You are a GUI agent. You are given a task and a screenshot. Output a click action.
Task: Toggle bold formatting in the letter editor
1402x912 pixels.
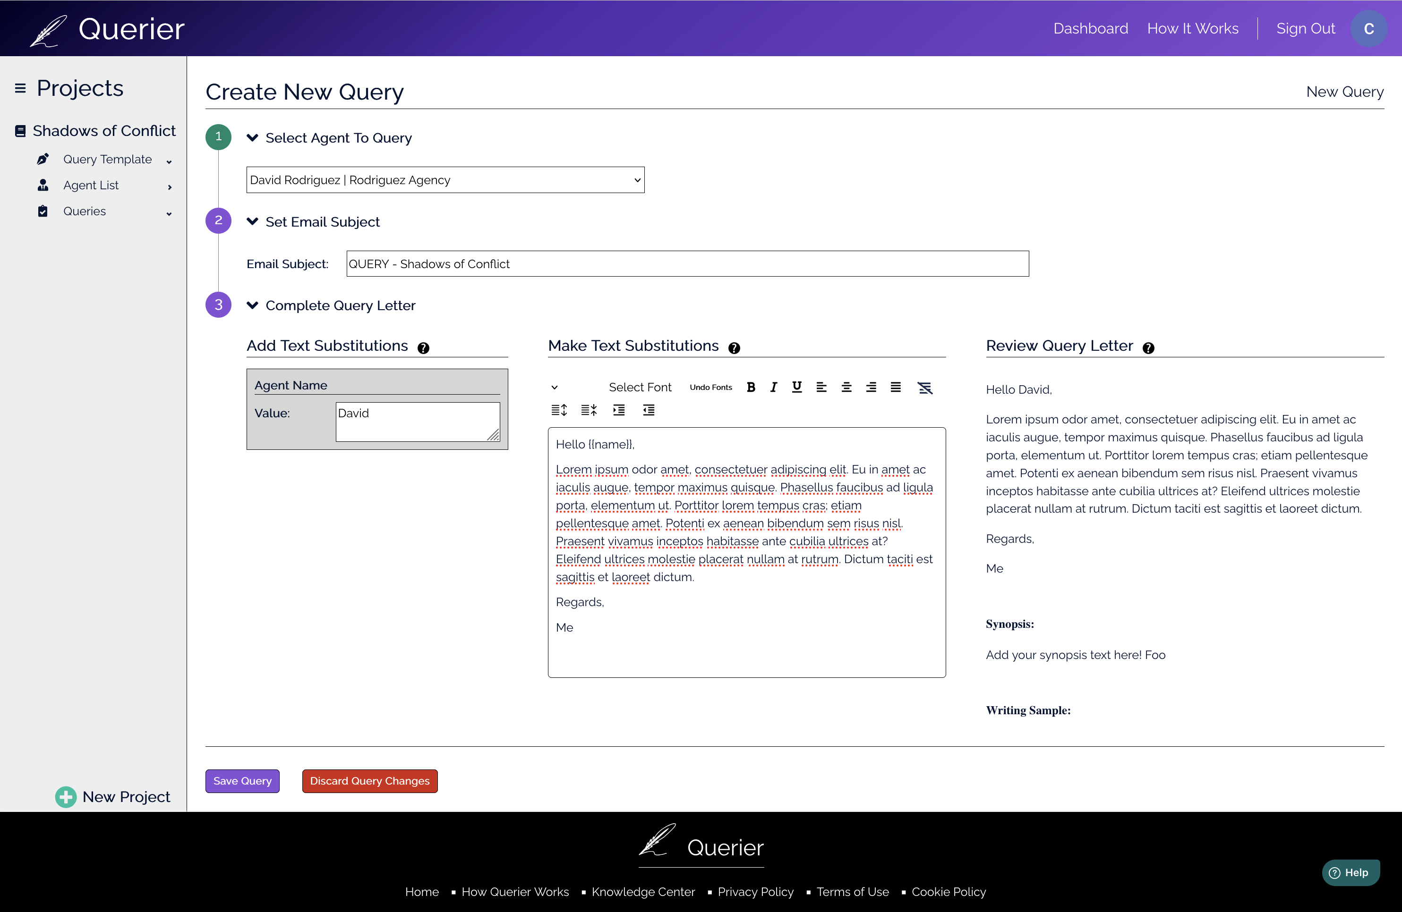point(751,387)
